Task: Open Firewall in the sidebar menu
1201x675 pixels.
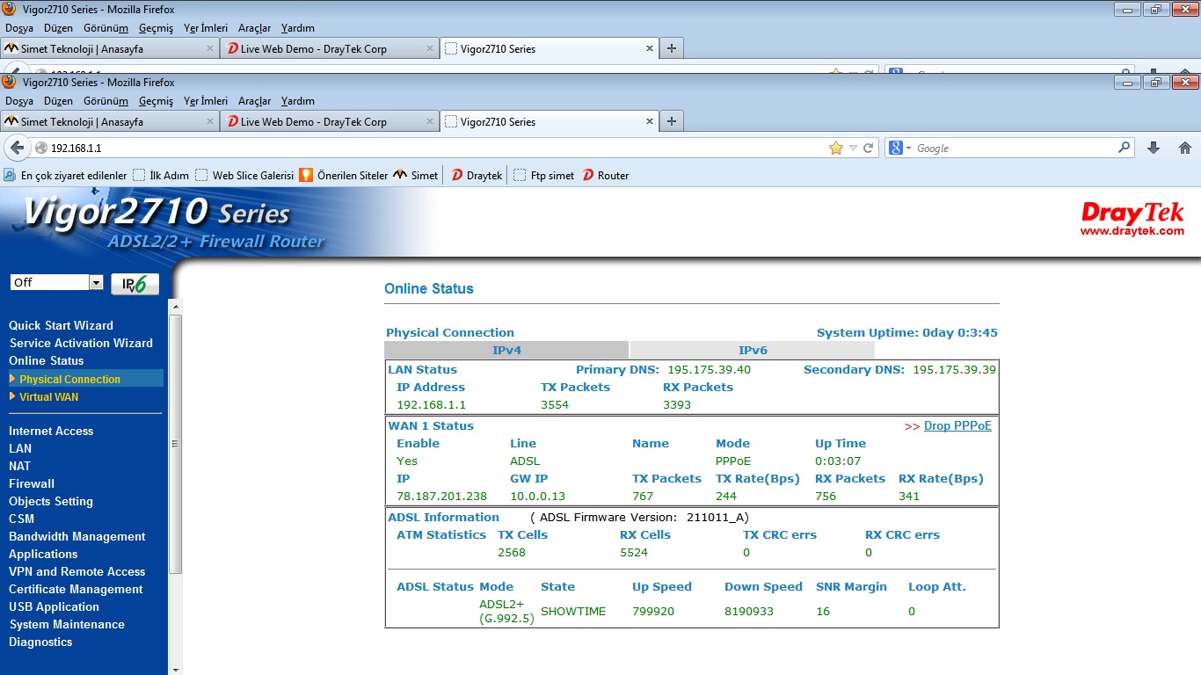Action: coord(32,483)
